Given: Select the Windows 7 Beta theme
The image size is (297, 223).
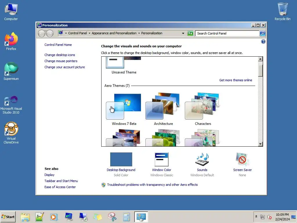Looking at the screenshot, I should click(124, 109).
